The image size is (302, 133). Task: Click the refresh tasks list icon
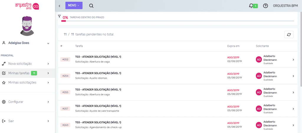(289, 35)
